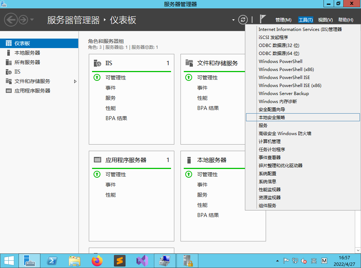The width and height of the screenshot is (361, 268).
Task: Close the 工具(T) menu
Action: coord(306,20)
